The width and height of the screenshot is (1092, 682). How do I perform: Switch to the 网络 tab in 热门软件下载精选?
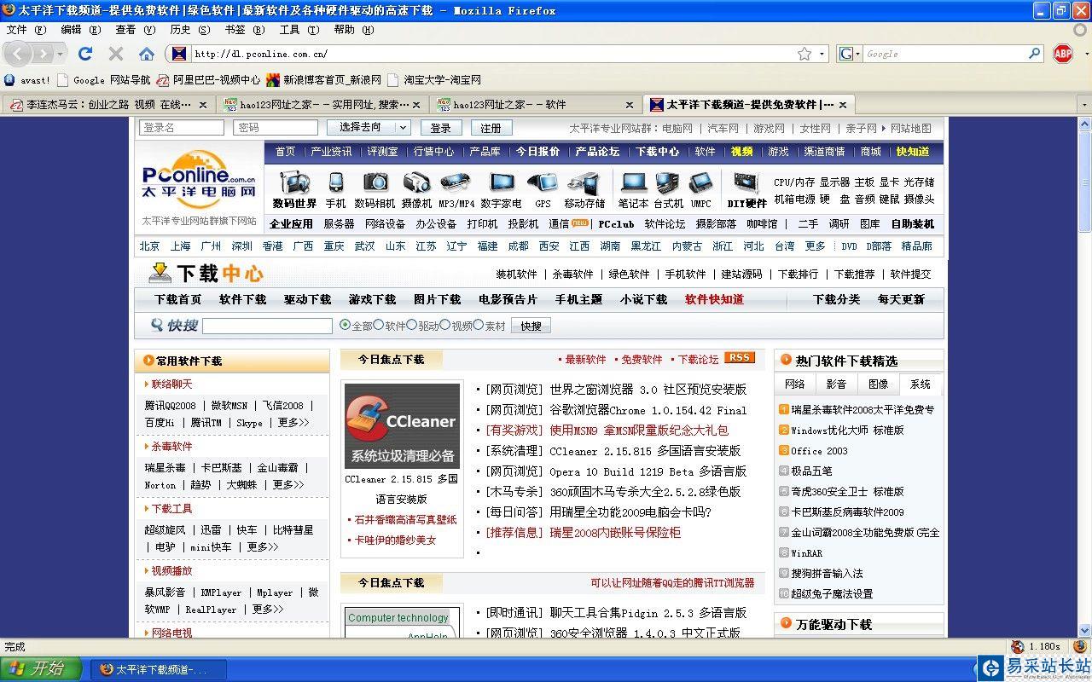coord(795,384)
